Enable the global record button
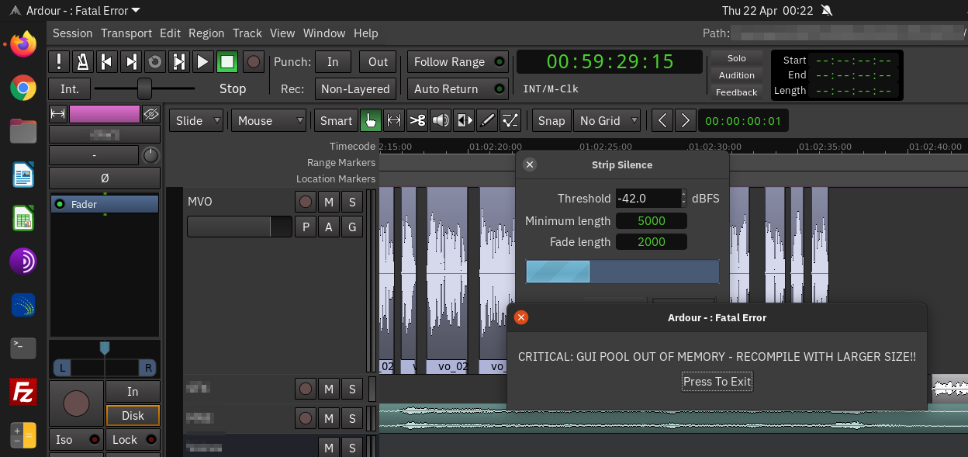Viewport: 968px width, 457px height. pos(253,62)
